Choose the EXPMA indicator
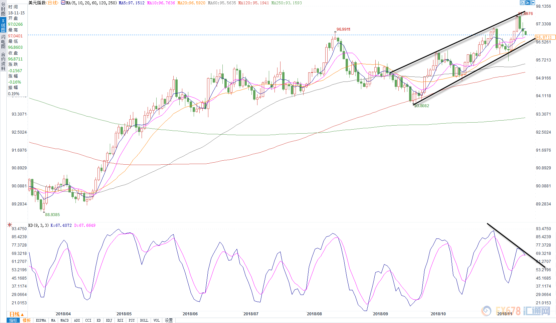This screenshot has width=556, height=323. (41, 320)
